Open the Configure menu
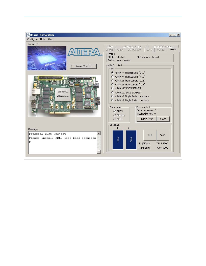 click(32, 39)
